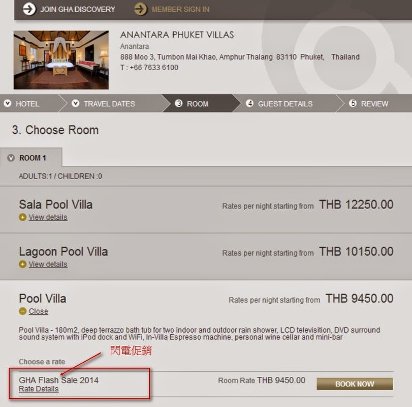
Task: Select the Room 1 tab
Action: [33, 158]
